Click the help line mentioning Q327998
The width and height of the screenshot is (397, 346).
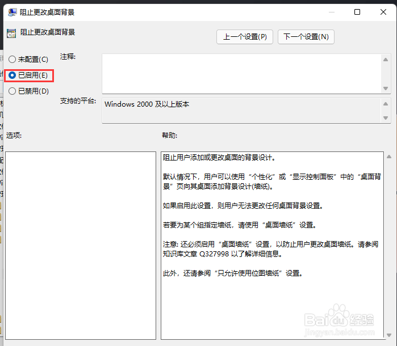[x=223, y=254]
